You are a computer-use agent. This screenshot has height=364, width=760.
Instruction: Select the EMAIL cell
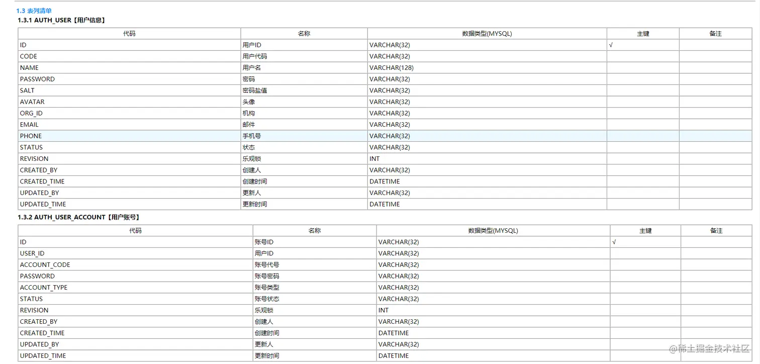coord(129,125)
